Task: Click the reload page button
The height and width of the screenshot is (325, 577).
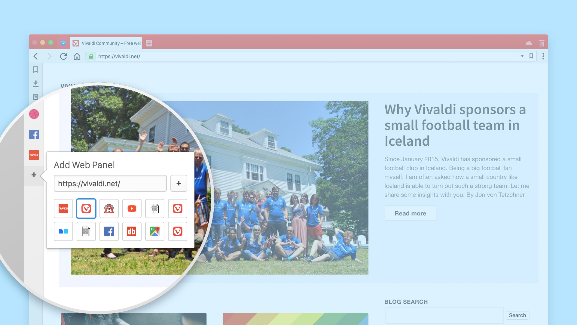Action: point(63,56)
